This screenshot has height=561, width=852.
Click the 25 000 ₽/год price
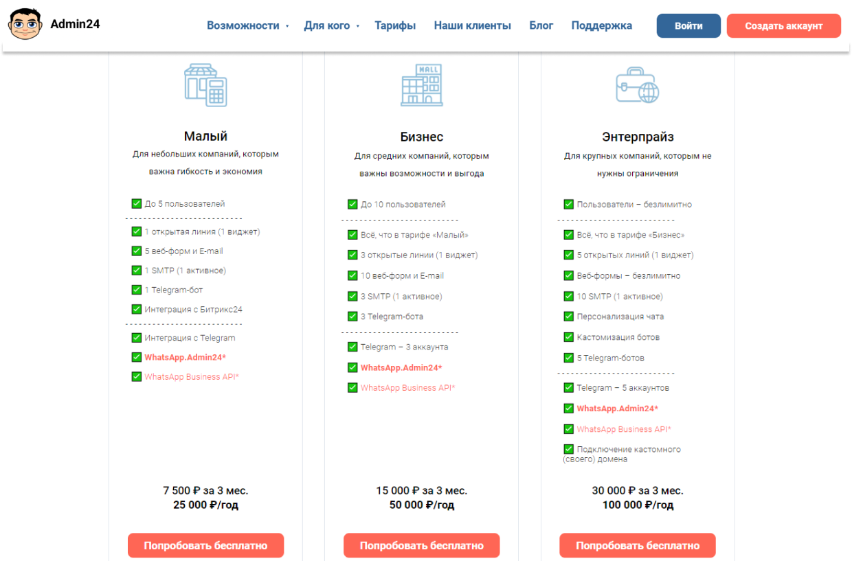tap(205, 505)
